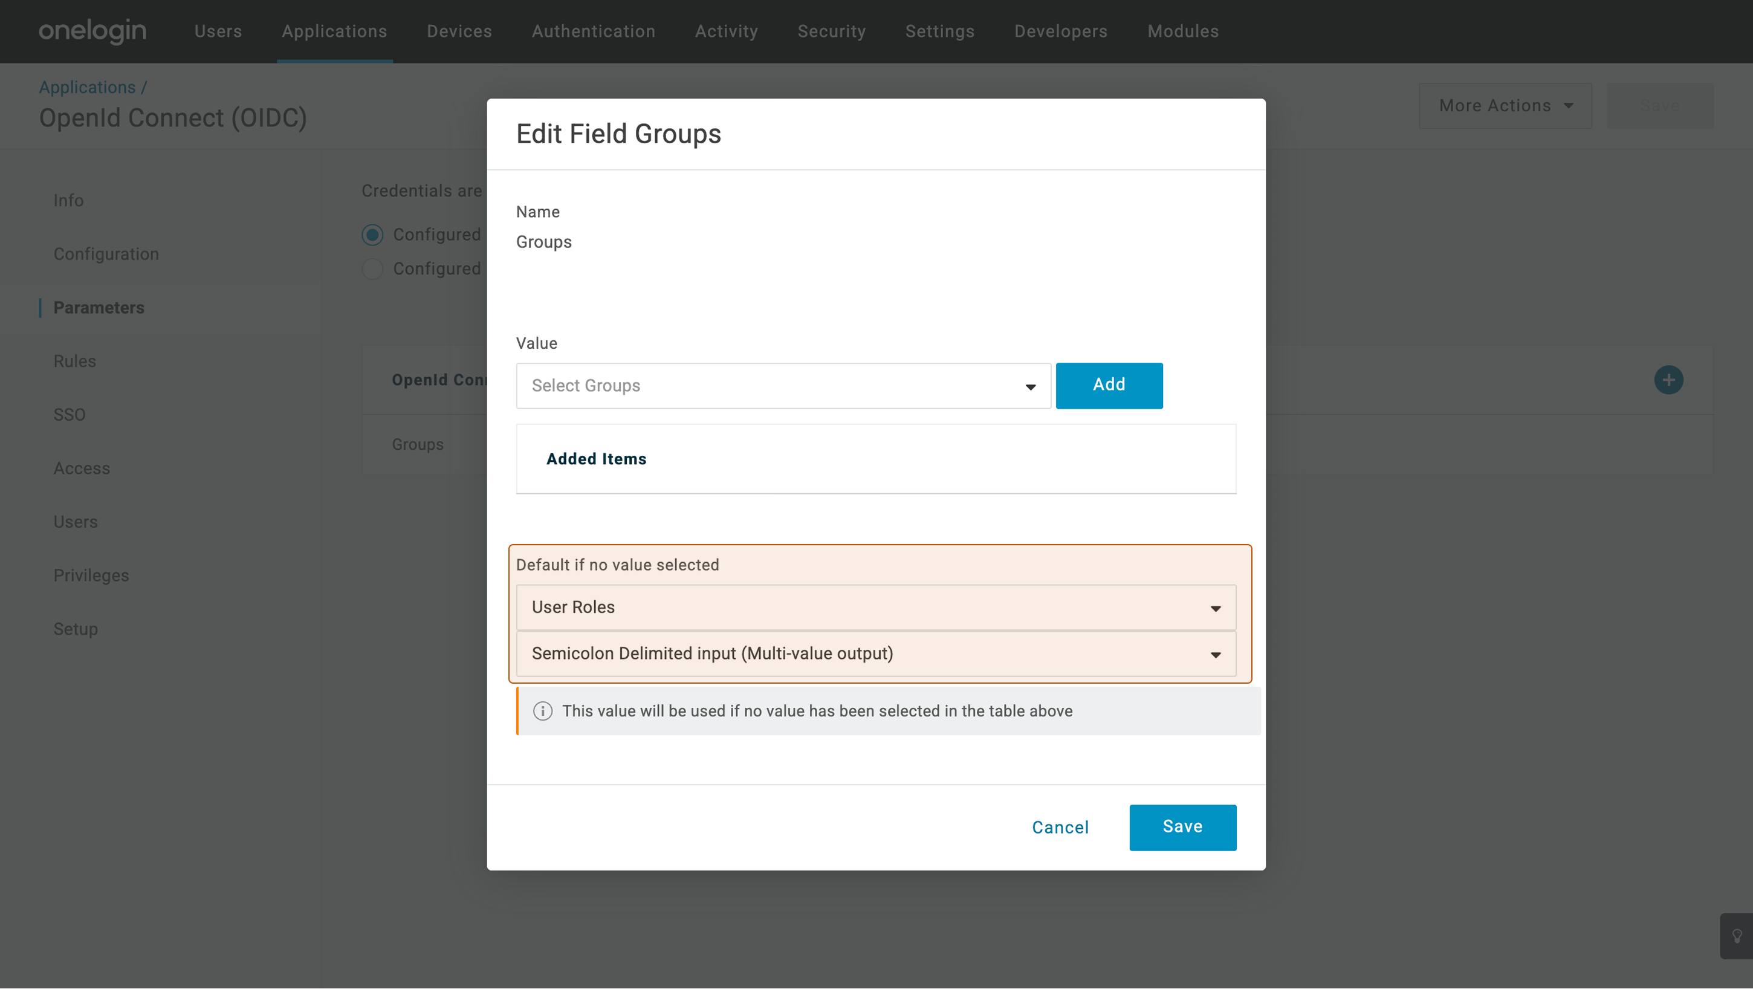This screenshot has width=1753, height=989.
Task: Open the Security menu
Action: pyautogui.click(x=832, y=31)
